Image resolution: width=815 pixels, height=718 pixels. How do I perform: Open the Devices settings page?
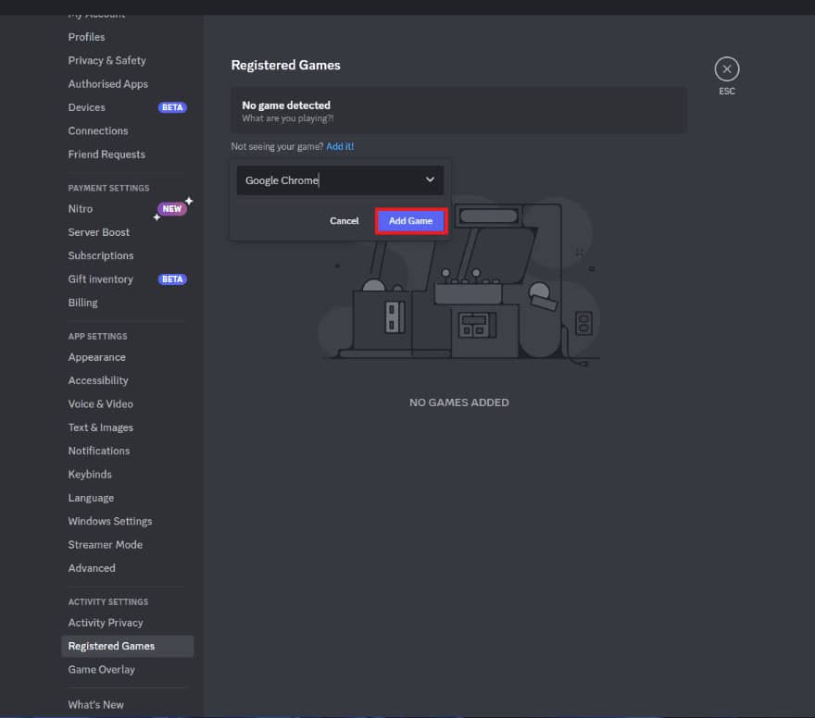[x=86, y=107]
